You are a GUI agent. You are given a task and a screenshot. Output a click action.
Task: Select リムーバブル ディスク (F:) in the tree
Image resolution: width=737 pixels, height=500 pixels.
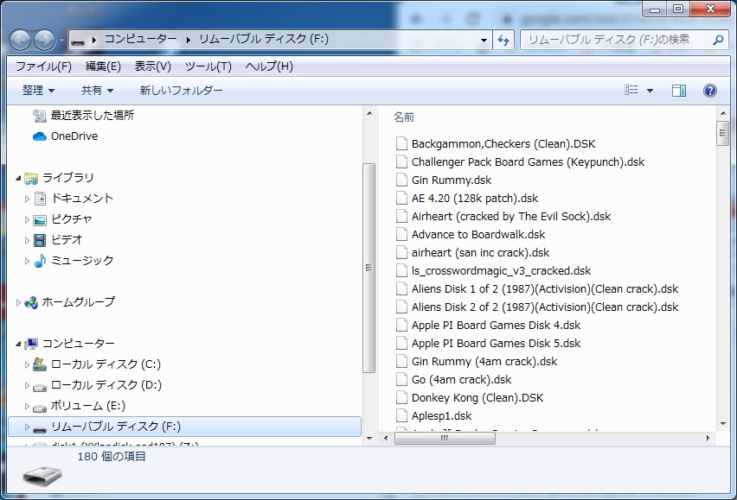click(x=185, y=427)
